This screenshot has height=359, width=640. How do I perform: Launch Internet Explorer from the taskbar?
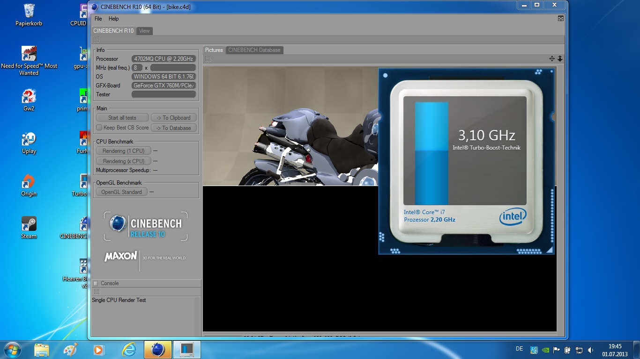point(128,350)
